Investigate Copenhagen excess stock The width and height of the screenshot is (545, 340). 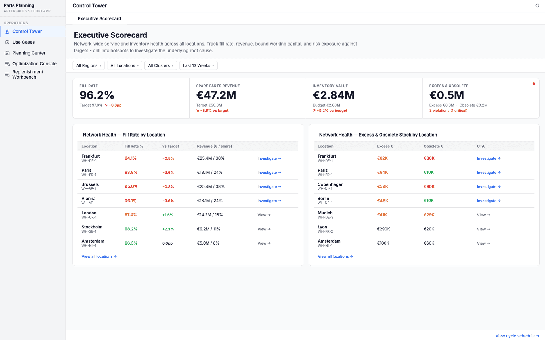pos(489,187)
